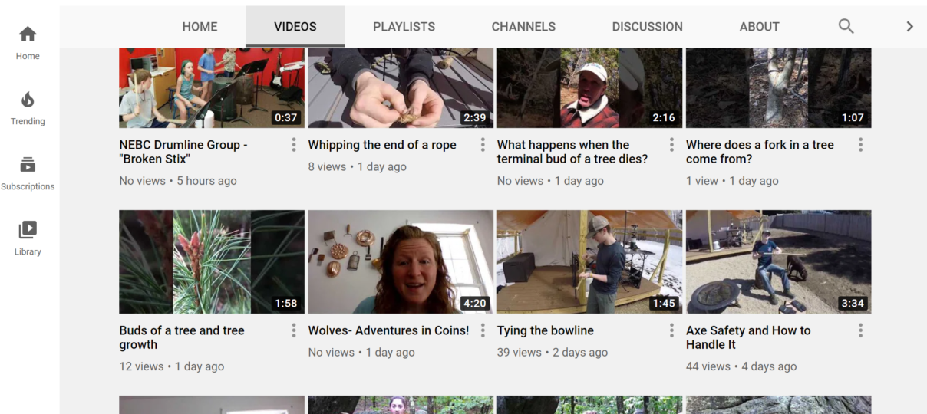Open "Buds of a tree and tree growth" title
This screenshot has height=414, width=927.
[x=182, y=337]
